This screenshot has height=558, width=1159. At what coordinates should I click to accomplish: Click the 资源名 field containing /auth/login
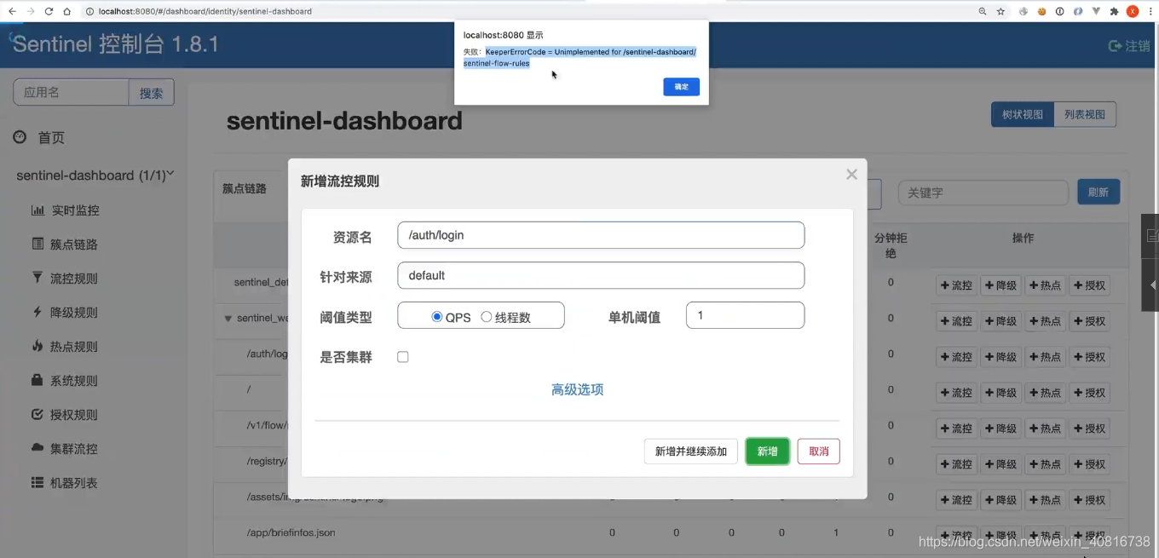pyautogui.click(x=601, y=235)
